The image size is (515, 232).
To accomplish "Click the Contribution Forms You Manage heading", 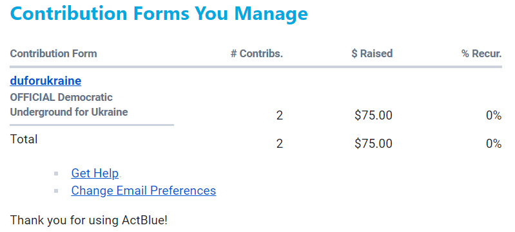I will coord(159,13).
